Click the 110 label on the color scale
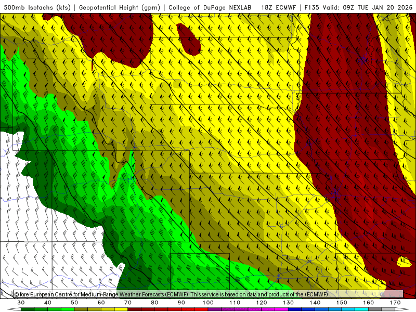This screenshot has width=416, height=312. coord(235,303)
